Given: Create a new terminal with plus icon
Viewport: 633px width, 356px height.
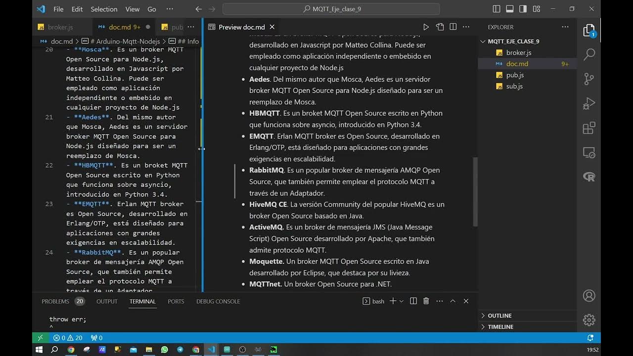Looking at the screenshot, I should tap(393, 301).
